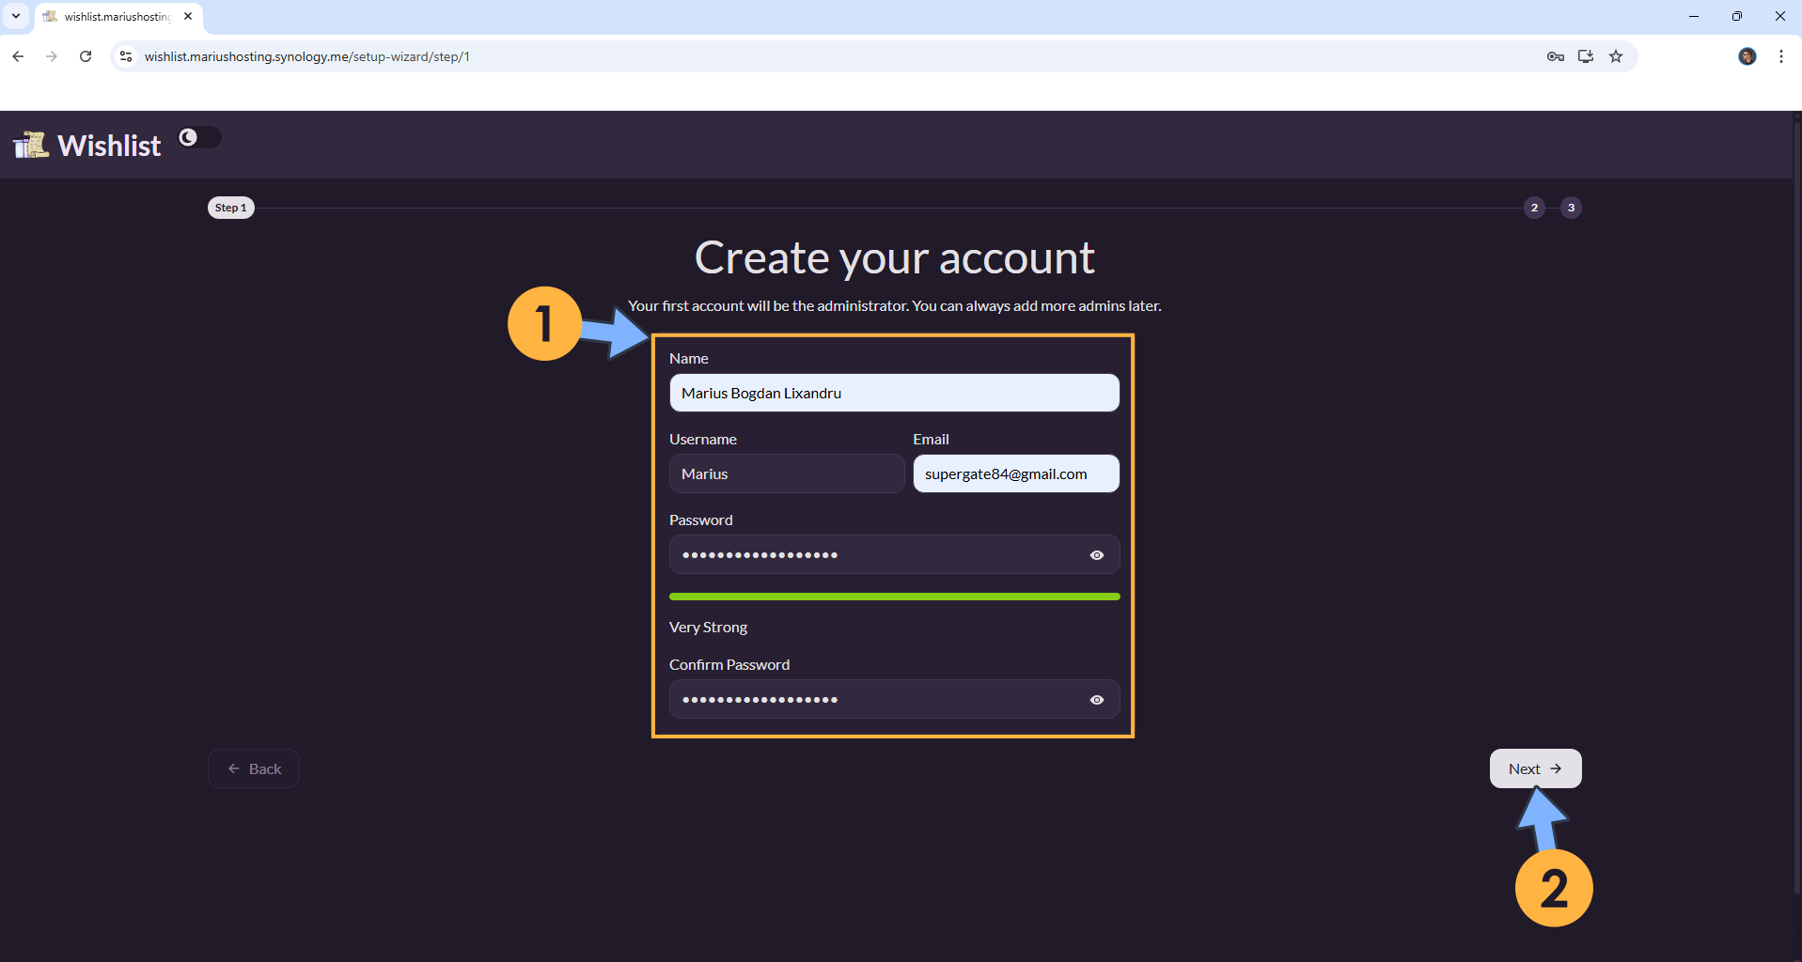Click the Wishlist logo icon
1802x962 pixels.
tap(31, 145)
